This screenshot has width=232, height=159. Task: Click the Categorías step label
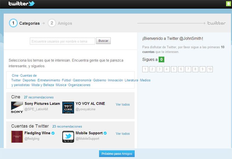tap(30, 23)
